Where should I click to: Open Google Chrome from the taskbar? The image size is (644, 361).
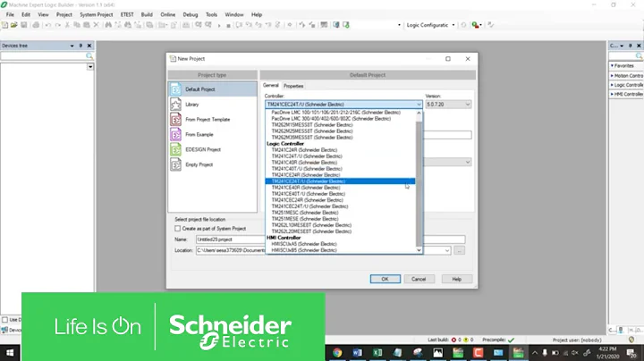pyautogui.click(x=337, y=353)
